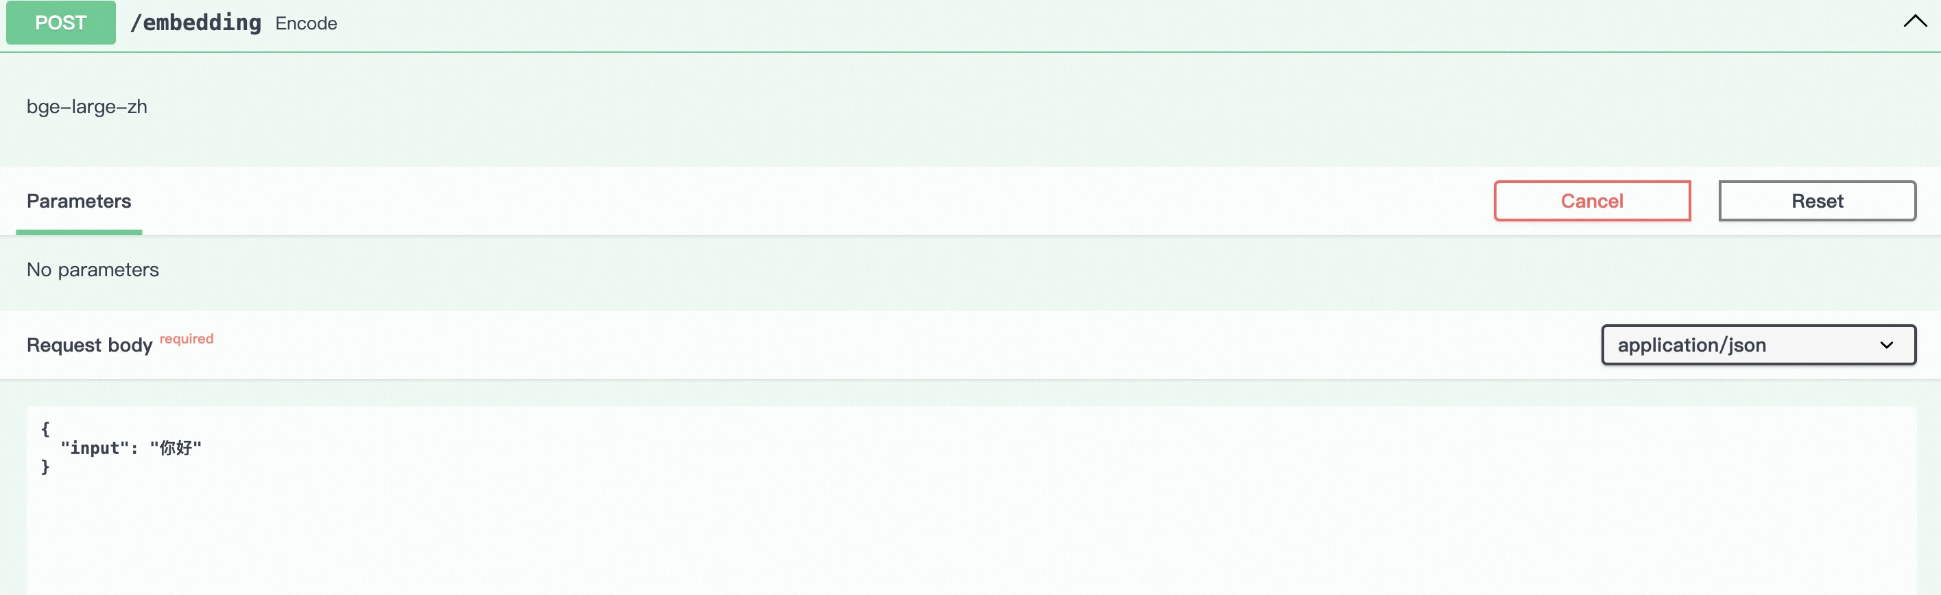Click the No parameters message
The image size is (1941, 595).
click(93, 269)
